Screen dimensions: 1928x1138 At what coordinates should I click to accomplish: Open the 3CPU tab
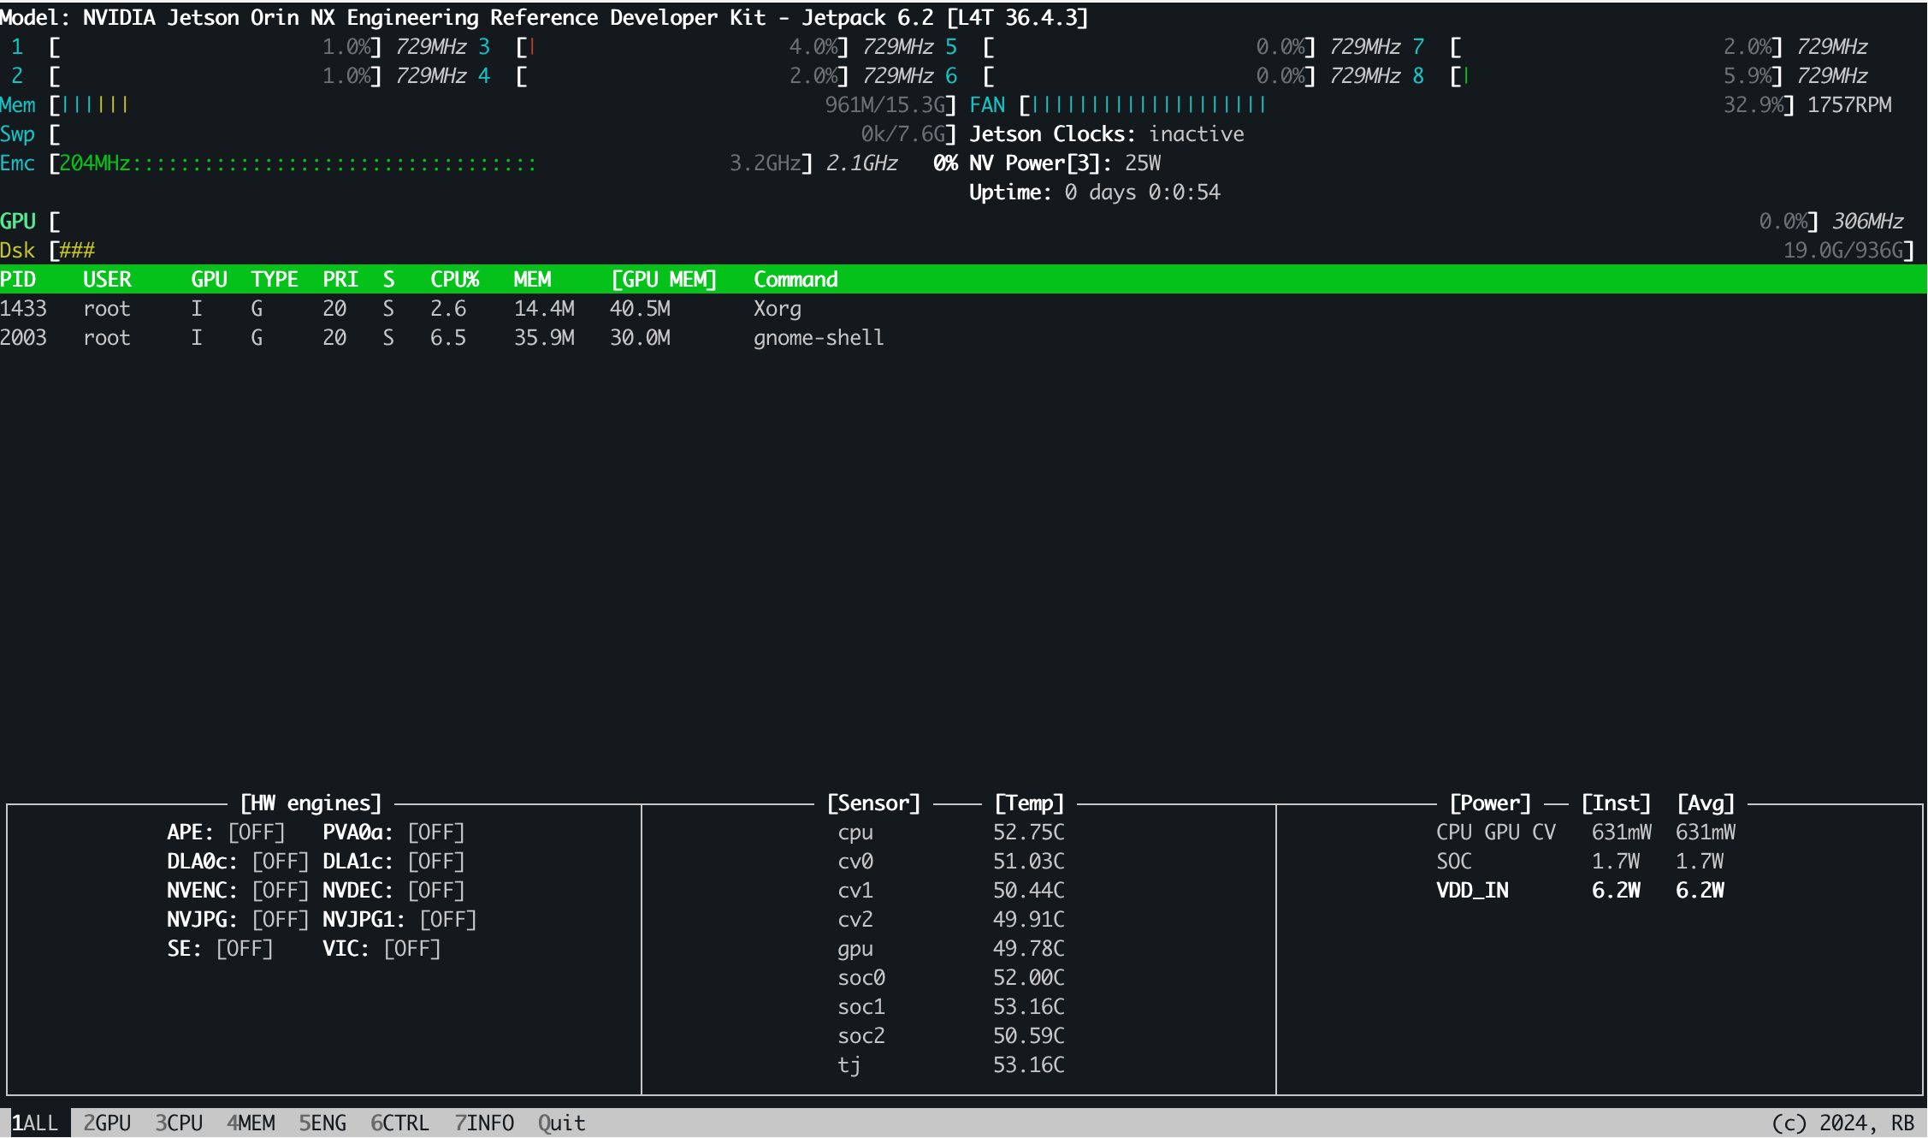[x=179, y=1123]
